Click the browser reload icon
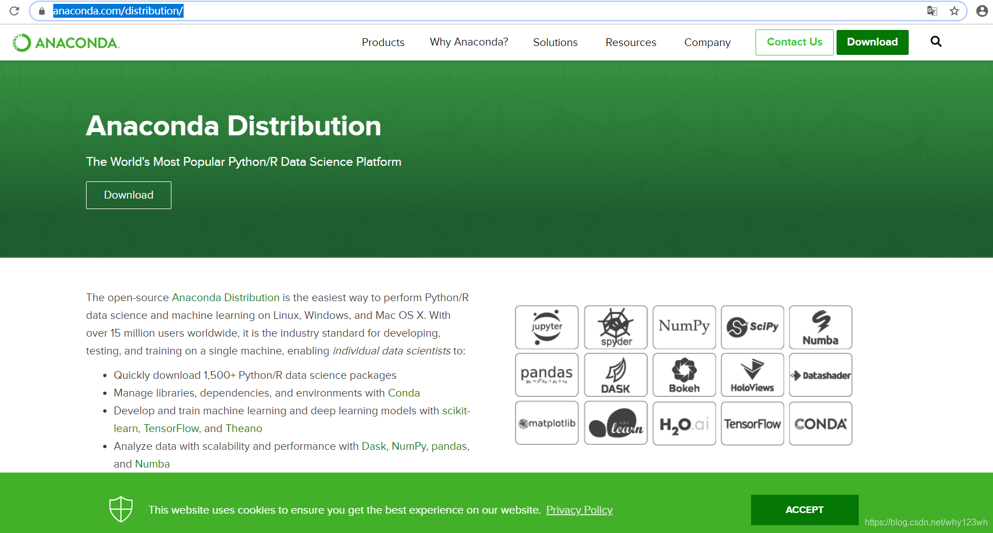 click(x=14, y=11)
